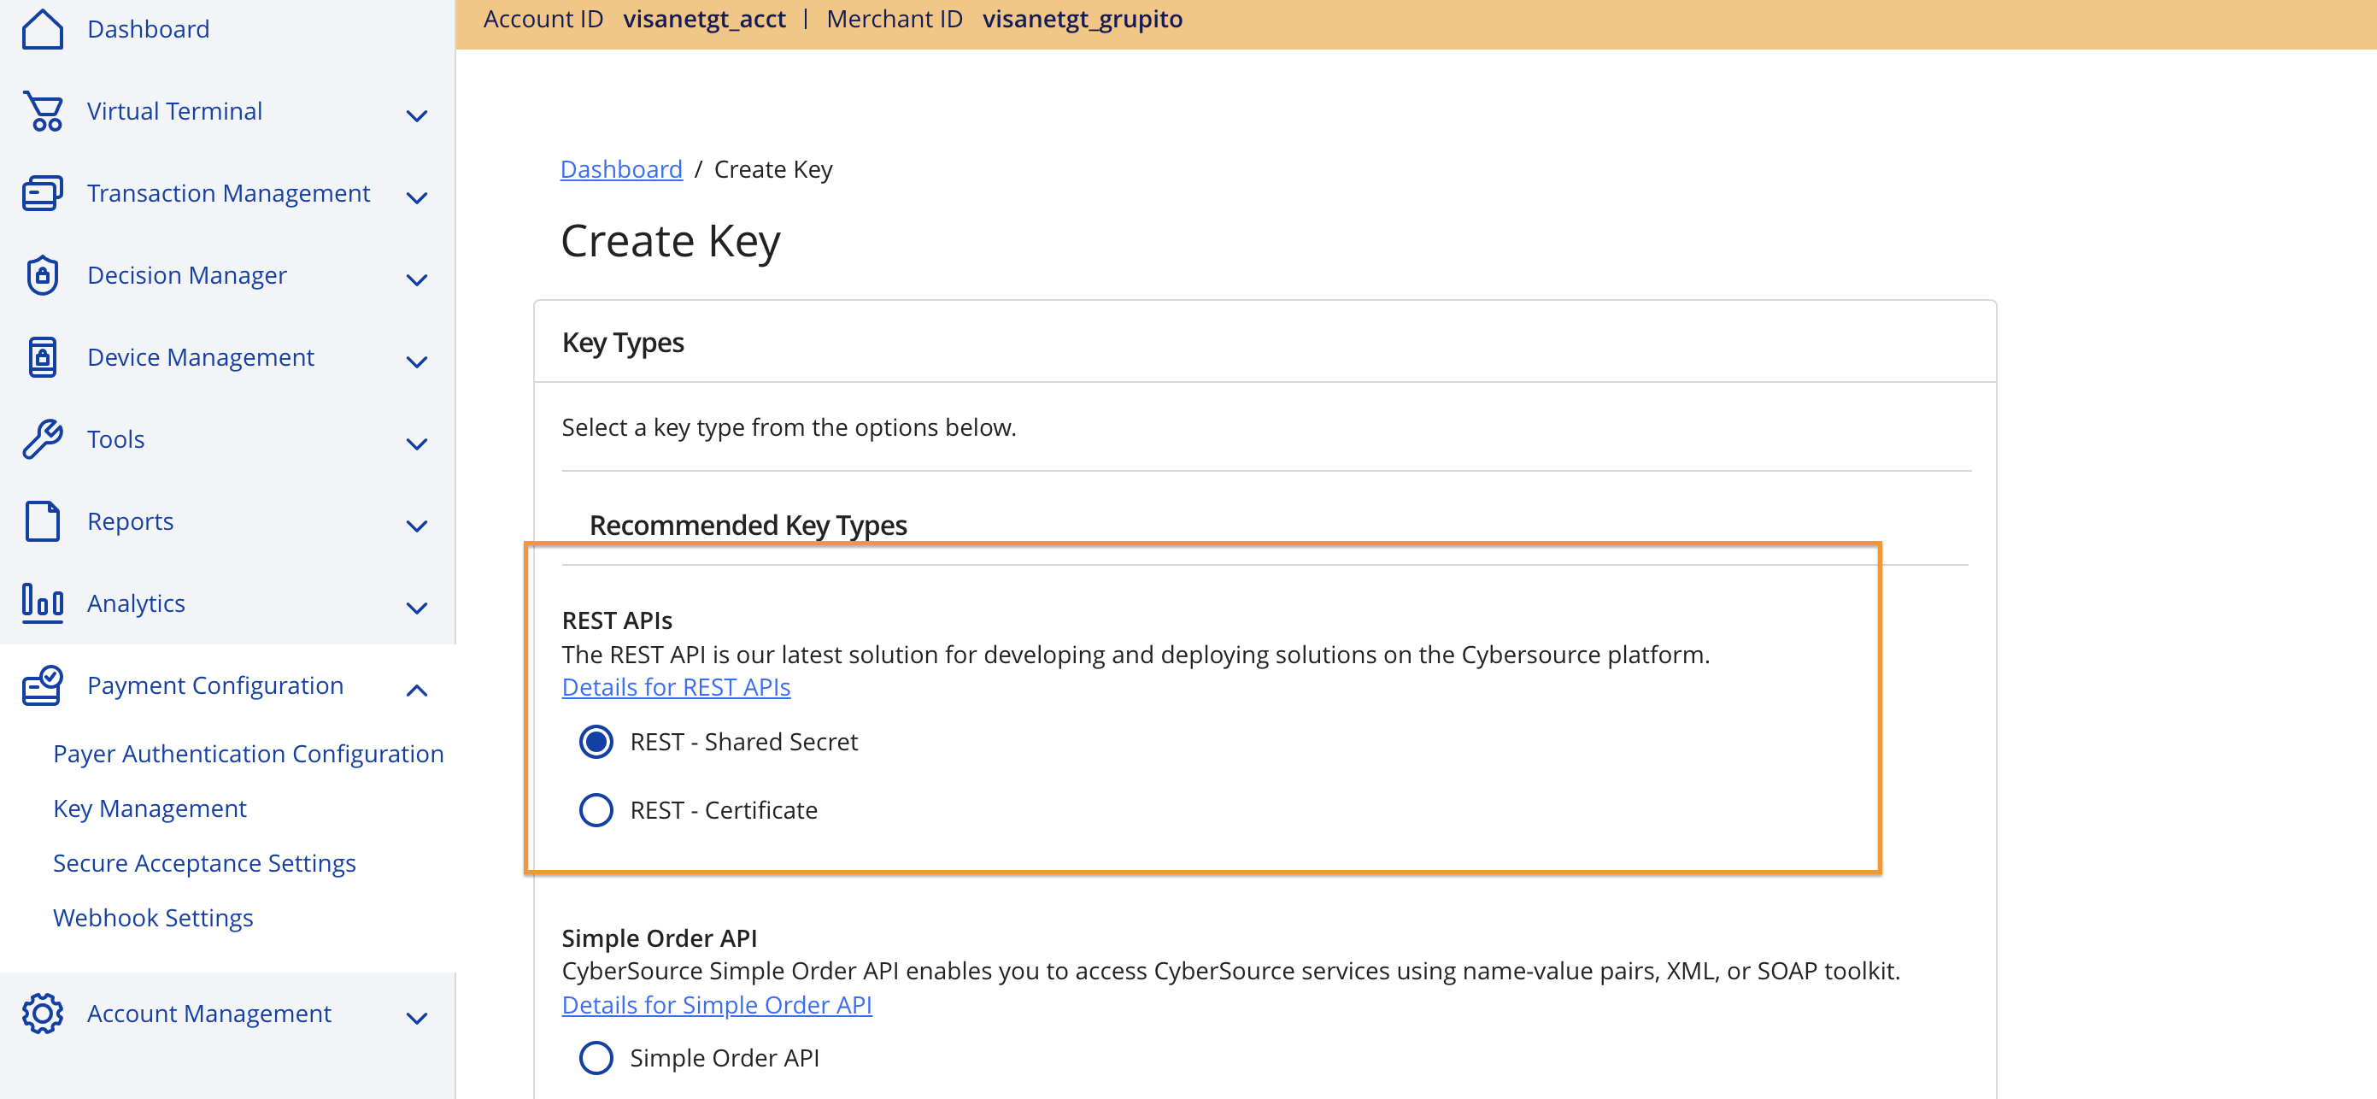Open Webhook Settings submenu item
The height and width of the screenshot is (1099, 2377).
pyautogui.click(x=153, y=917)
